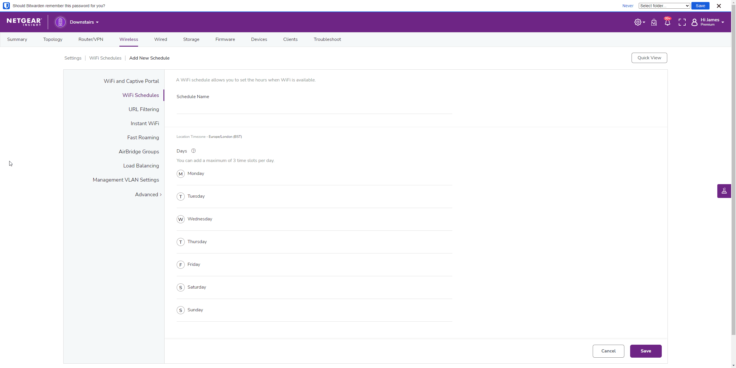Enable the Wednesday day circle
736x368 pixels.
pos(180,219)
